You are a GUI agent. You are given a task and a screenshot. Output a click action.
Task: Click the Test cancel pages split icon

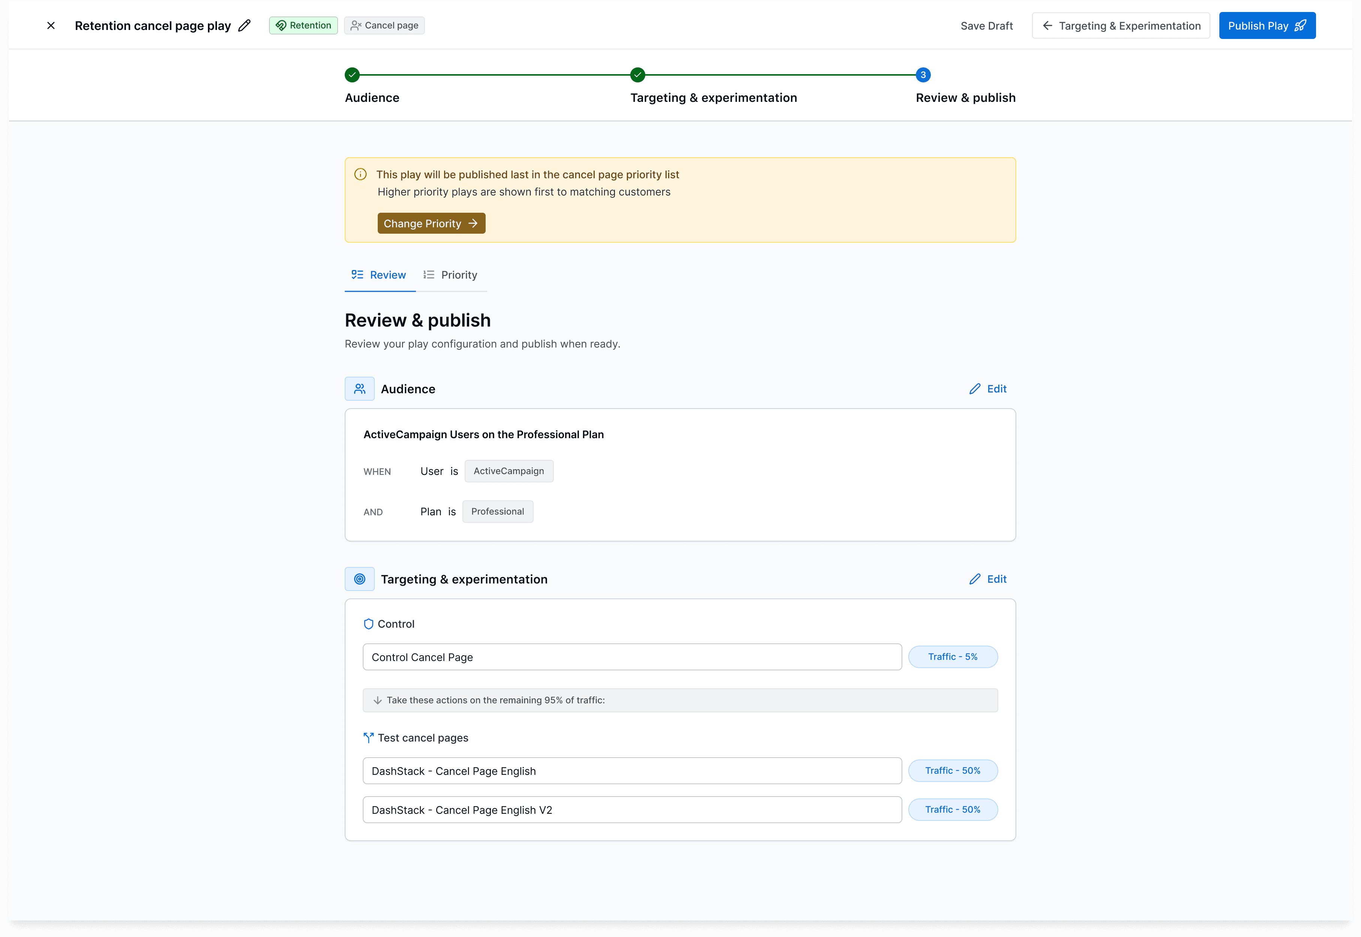coord(368,738)
